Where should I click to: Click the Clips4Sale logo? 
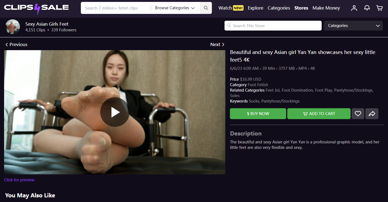36,8
